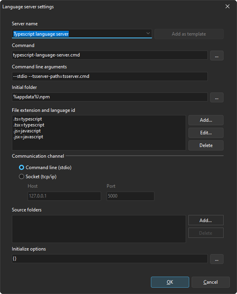Click inside the Source folders list box

[x=99, y=229]
